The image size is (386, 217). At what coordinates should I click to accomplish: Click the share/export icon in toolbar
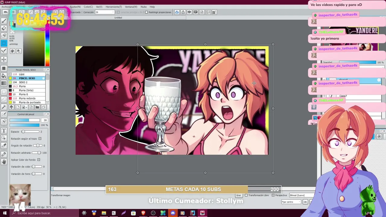click(x=183, y=12)
